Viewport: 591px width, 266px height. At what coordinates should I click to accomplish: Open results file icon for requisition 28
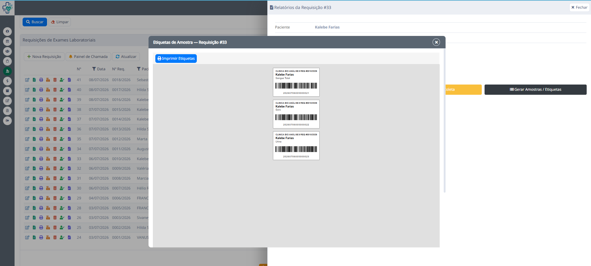(x=69, y=208)
